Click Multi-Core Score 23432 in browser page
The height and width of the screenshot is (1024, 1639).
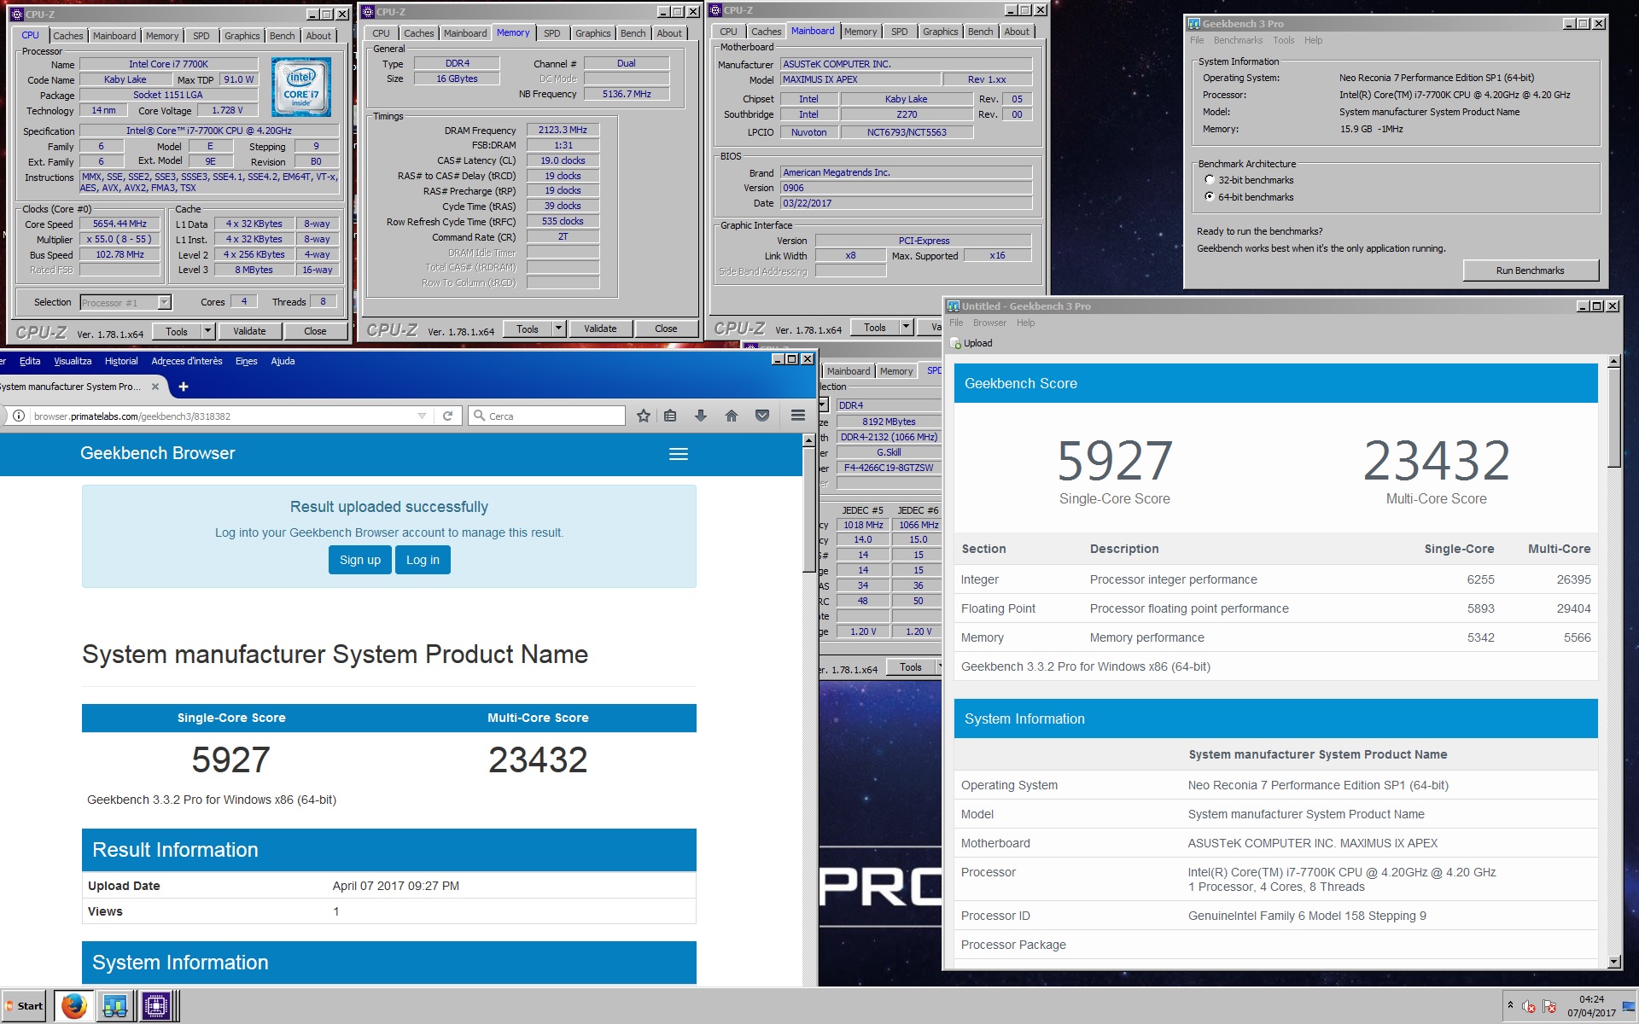[538, 759]
